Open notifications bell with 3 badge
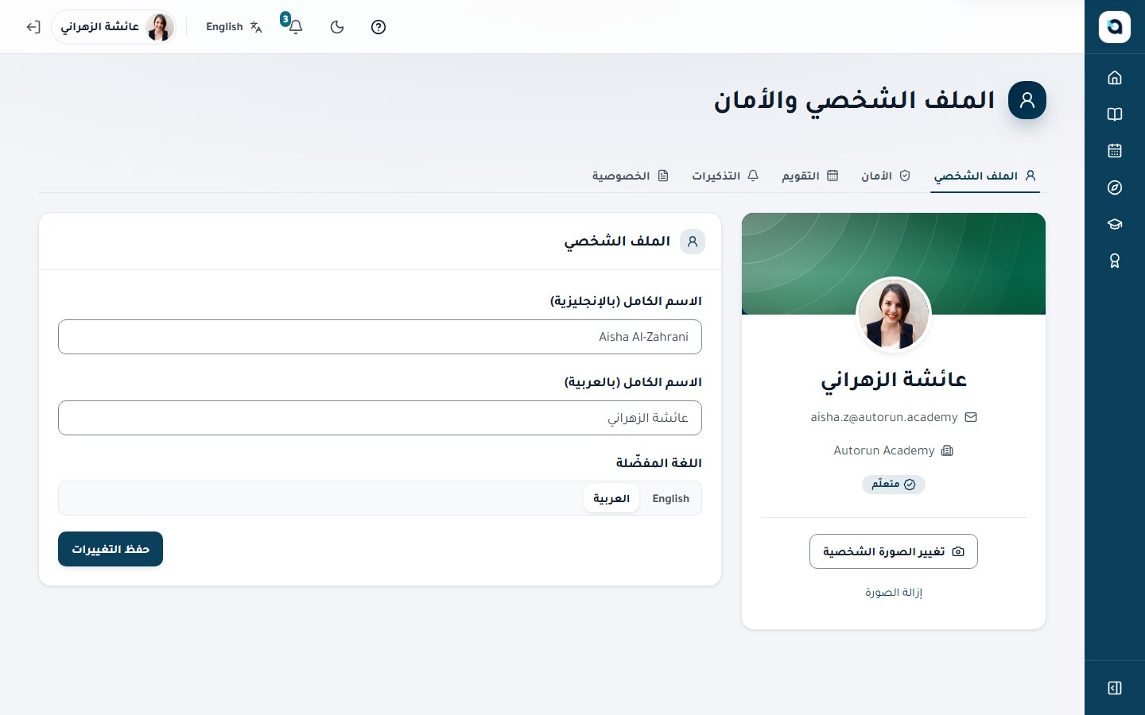This screenshot has width=1145, height=715. 294,26
